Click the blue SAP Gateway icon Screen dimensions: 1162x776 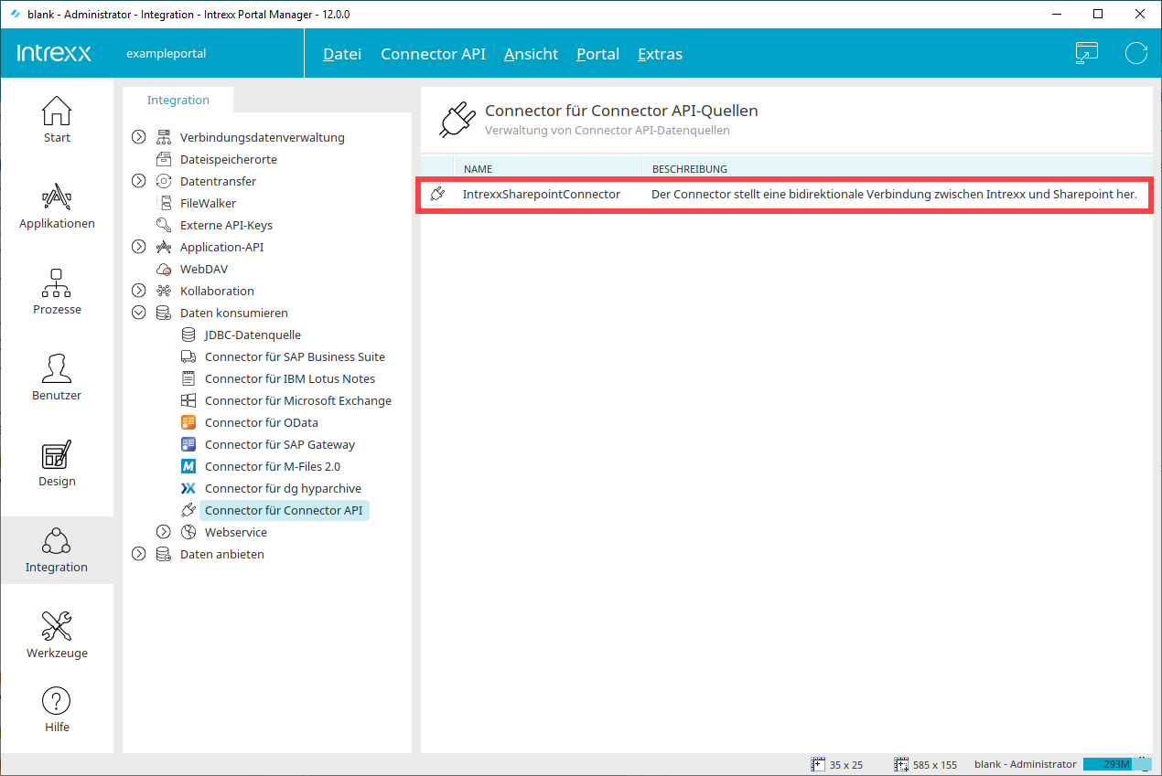[x=188, y=444]
